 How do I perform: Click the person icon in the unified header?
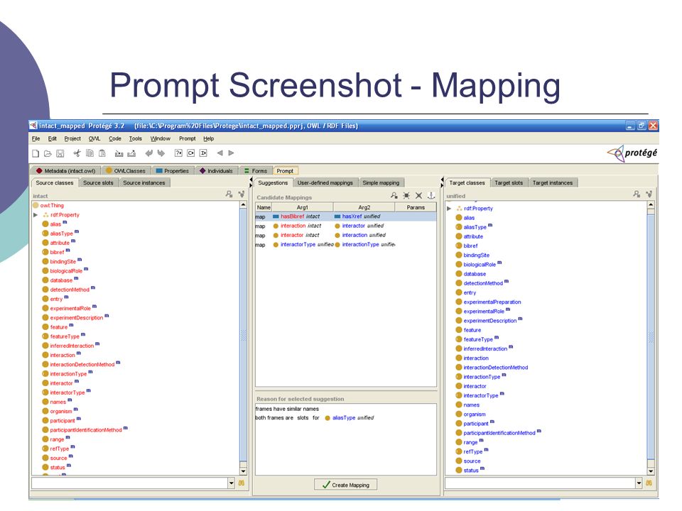637,194
